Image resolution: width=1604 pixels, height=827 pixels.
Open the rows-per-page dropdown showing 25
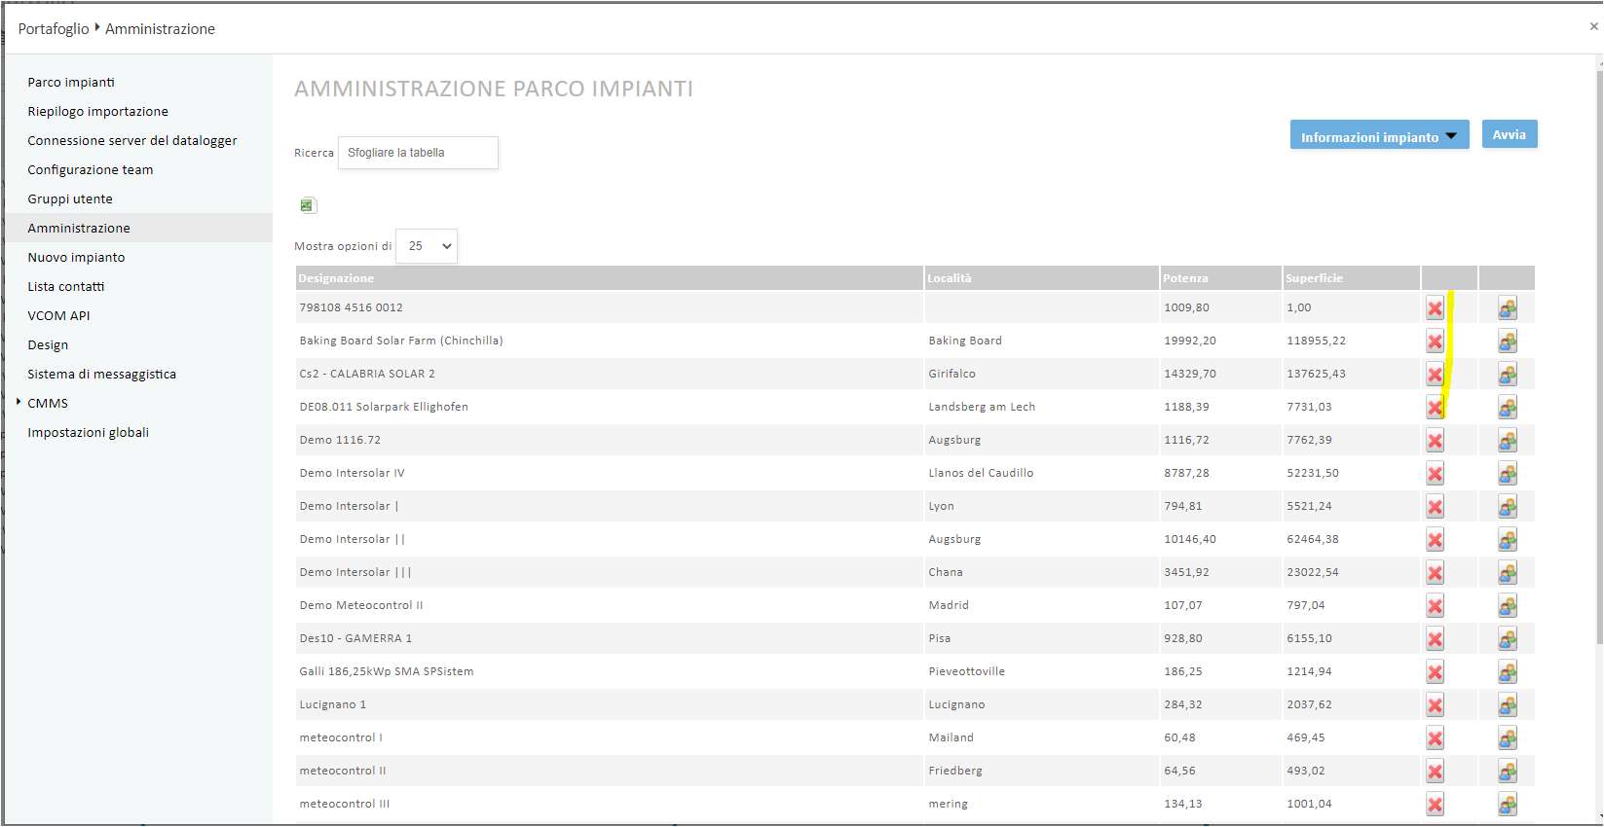427,246
